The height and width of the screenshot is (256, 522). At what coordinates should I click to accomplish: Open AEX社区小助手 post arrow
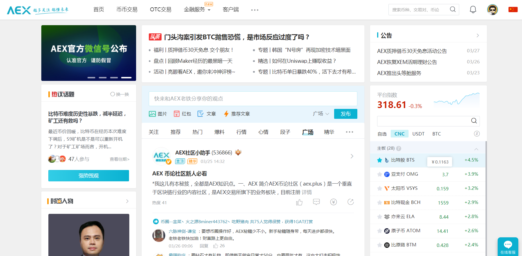352,156
